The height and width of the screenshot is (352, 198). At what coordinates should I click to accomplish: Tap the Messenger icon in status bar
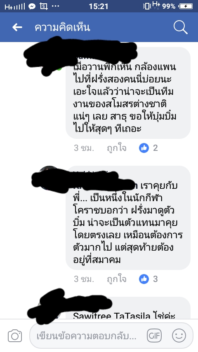[32, 6]
